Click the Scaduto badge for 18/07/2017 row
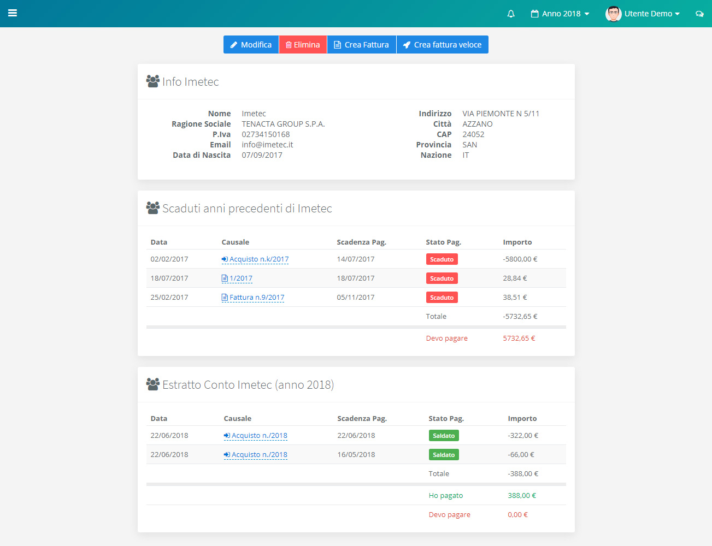712x546 pixels. [x=442, y=278]
